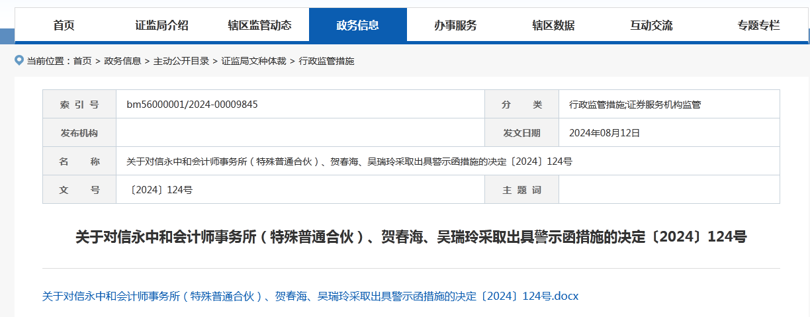
Task: Click the date 2024年08月12日
Action: click(x=605, y=132)
